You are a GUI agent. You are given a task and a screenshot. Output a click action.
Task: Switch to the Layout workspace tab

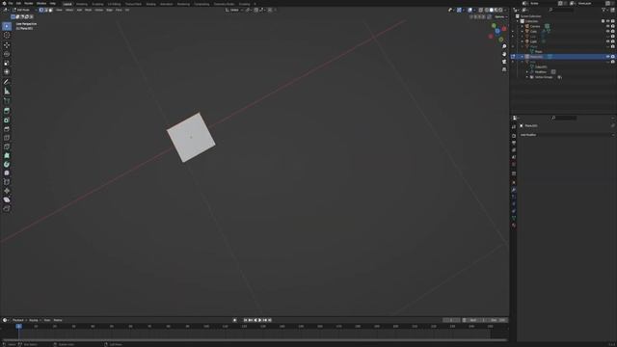(67, 4)
